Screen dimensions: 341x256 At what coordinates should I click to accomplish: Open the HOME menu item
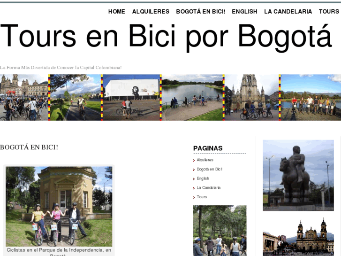(117, 12)
